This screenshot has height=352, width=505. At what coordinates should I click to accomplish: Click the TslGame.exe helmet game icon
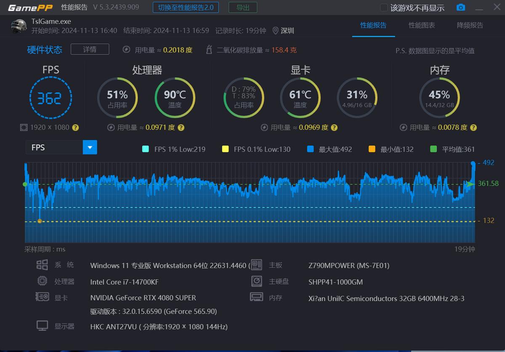19,26
